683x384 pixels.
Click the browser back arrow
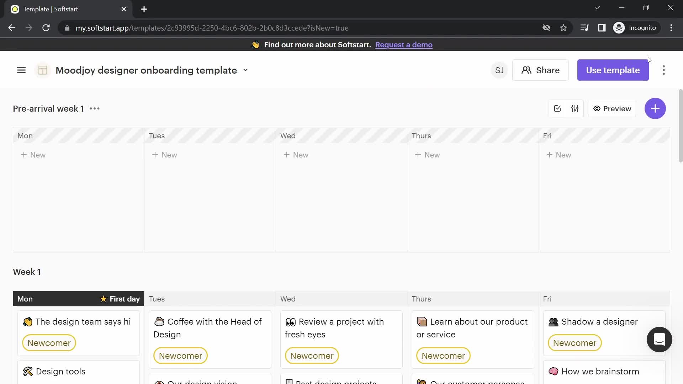pyautogui.click(x=12, y=28)
